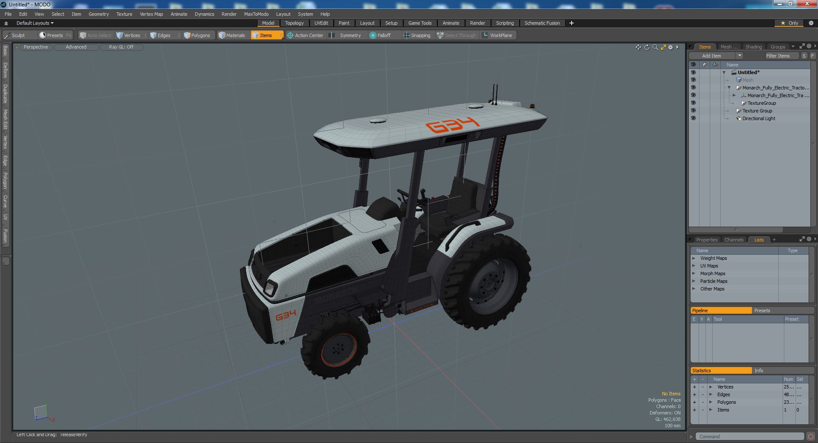This screenshot has width=818, height=443.
Task: Toggle visibility of Mesh item
Action: (x=693, y=80)
